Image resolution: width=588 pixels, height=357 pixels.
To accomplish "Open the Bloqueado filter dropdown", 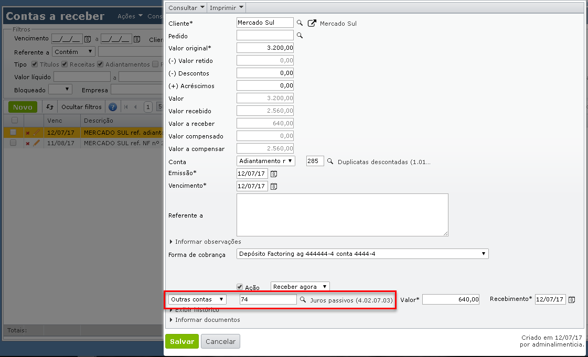I will (x=60, y=90).
